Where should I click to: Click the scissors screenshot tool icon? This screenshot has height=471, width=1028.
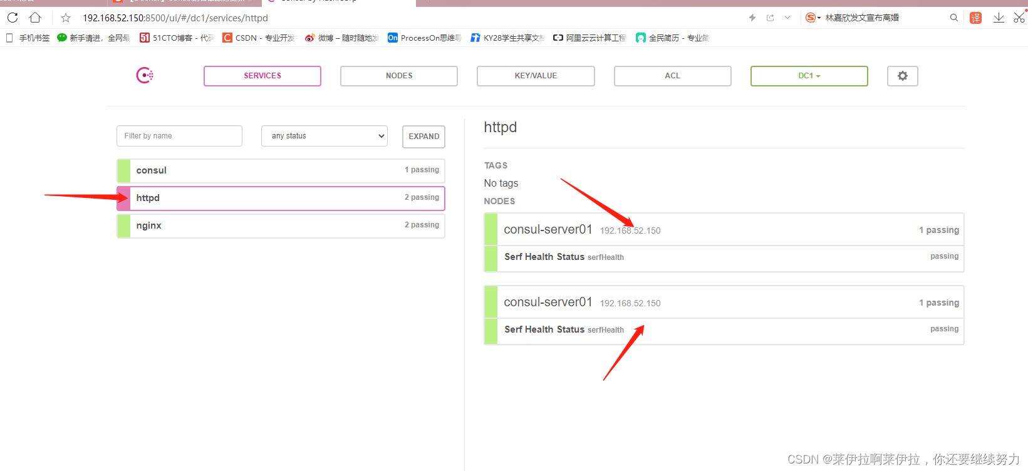(x=1019, y=18)
